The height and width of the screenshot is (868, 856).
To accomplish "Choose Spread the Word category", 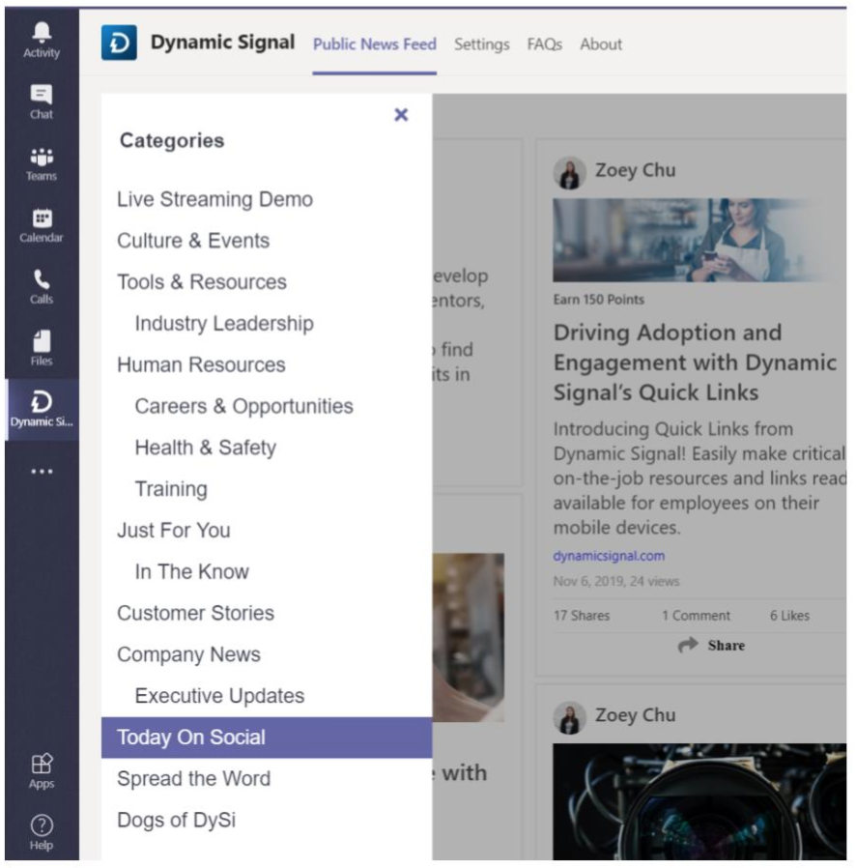I will (193, 779).
